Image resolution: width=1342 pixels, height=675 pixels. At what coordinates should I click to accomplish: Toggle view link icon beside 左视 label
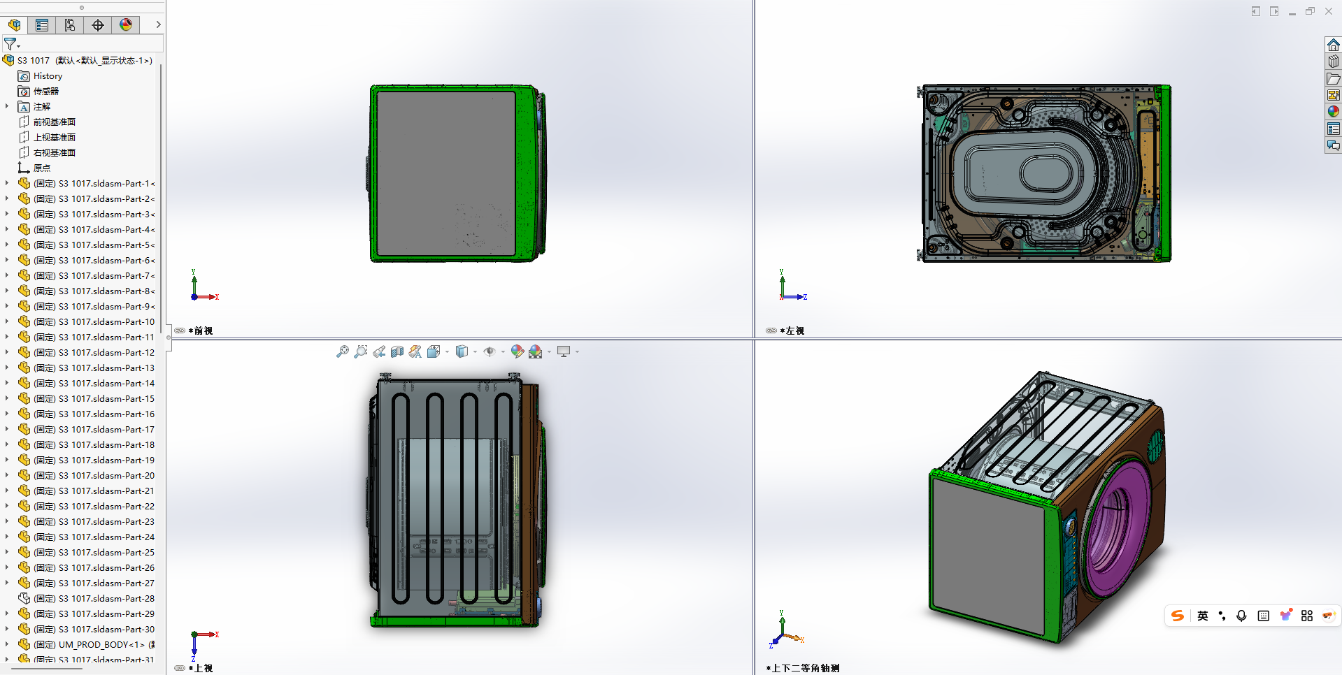(x=771, y=331)
